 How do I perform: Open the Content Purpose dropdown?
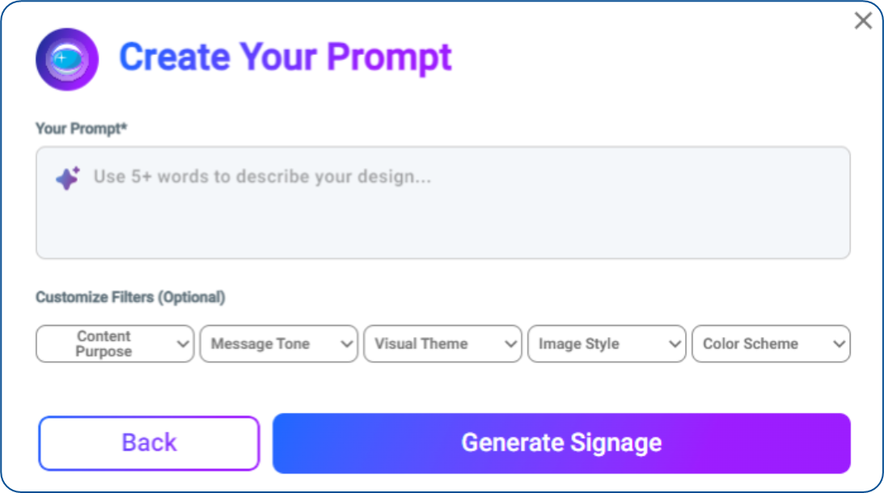(x=115, y=343)
